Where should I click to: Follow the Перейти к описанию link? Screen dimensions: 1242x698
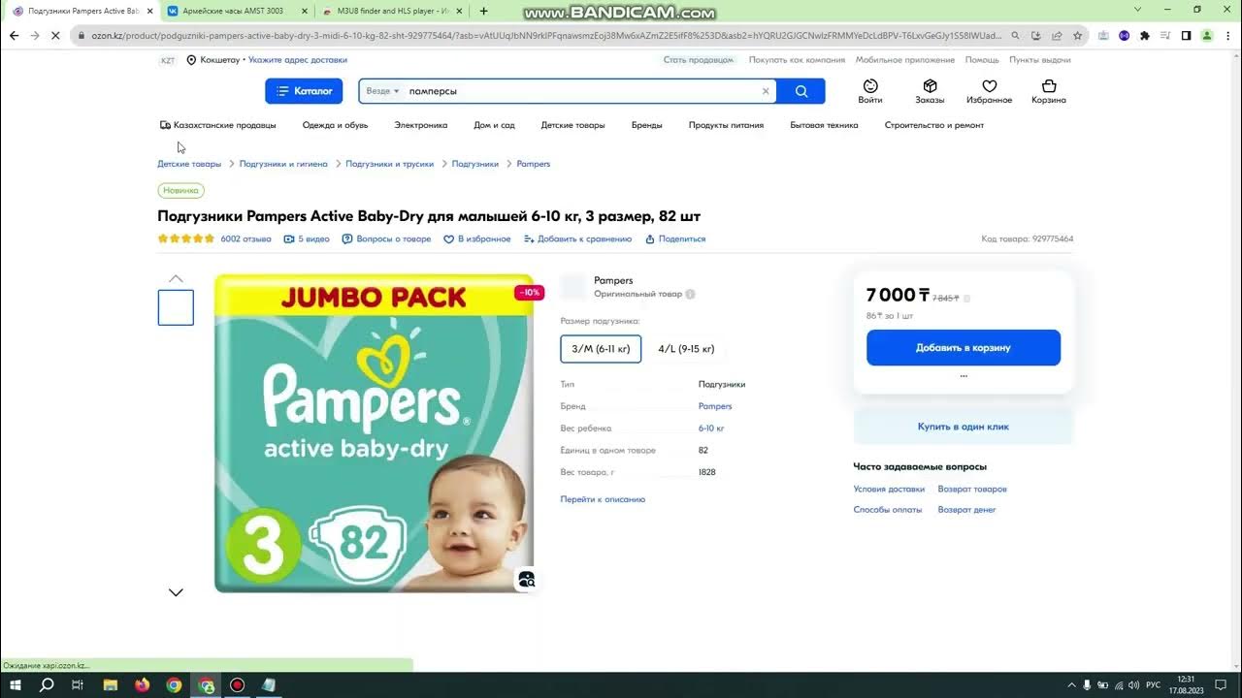(603, 499)
